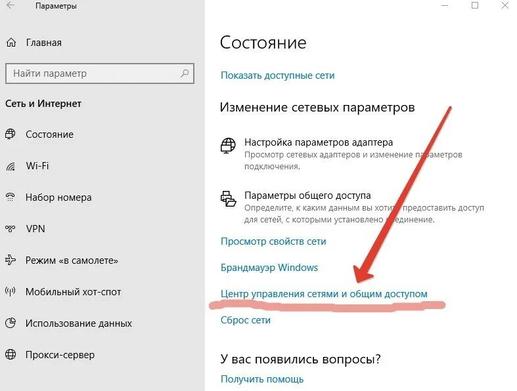Click the adapter settings globe-monitor icon
This screenshot has height=391, width=517.
click(x=228, y=146)
